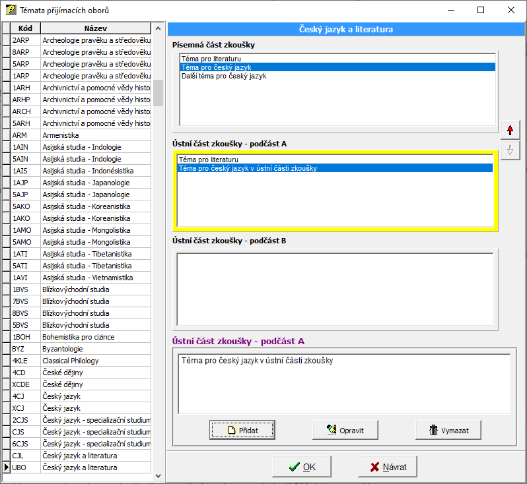Select the Armenistika row in table

coord(61,135)
